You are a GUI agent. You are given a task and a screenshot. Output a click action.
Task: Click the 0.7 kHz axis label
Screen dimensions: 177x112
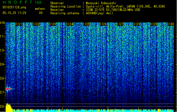2,92
